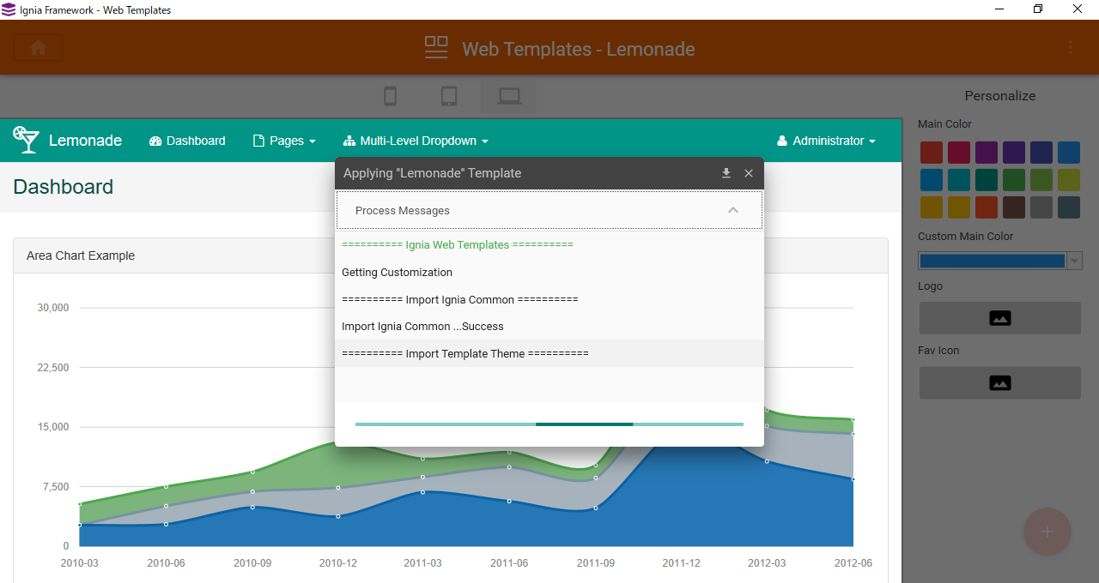The image size is (1099, 583).
Task: Click the image icon under Logo
Action: (x=1000, y=318)
